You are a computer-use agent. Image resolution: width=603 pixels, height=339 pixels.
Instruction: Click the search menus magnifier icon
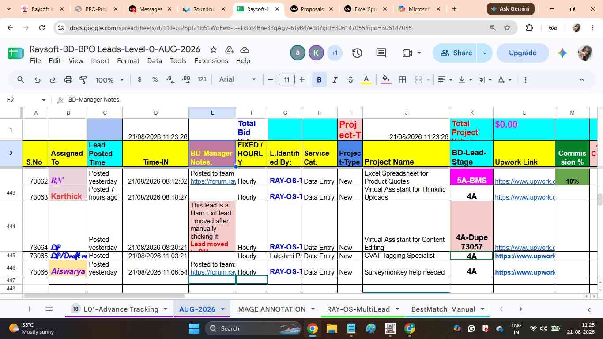(20, 80)
